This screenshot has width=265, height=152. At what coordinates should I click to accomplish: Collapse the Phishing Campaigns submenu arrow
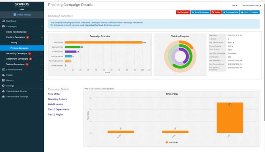(x=42, y=37)
